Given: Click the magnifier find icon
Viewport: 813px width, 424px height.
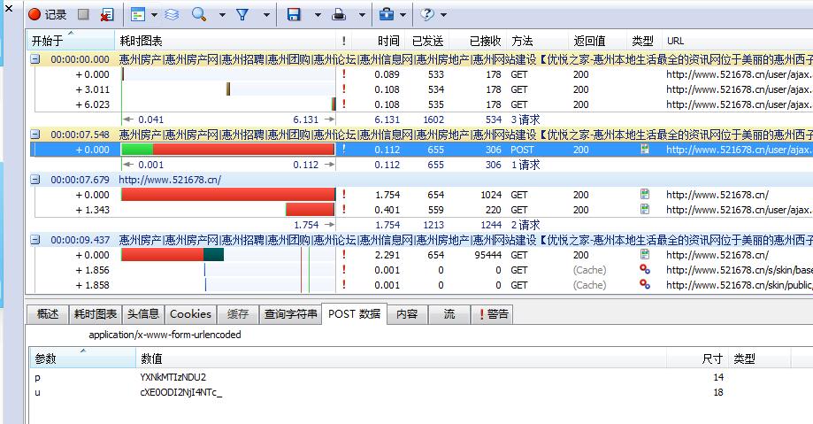Looking at the screenshot, I should 199,14.
